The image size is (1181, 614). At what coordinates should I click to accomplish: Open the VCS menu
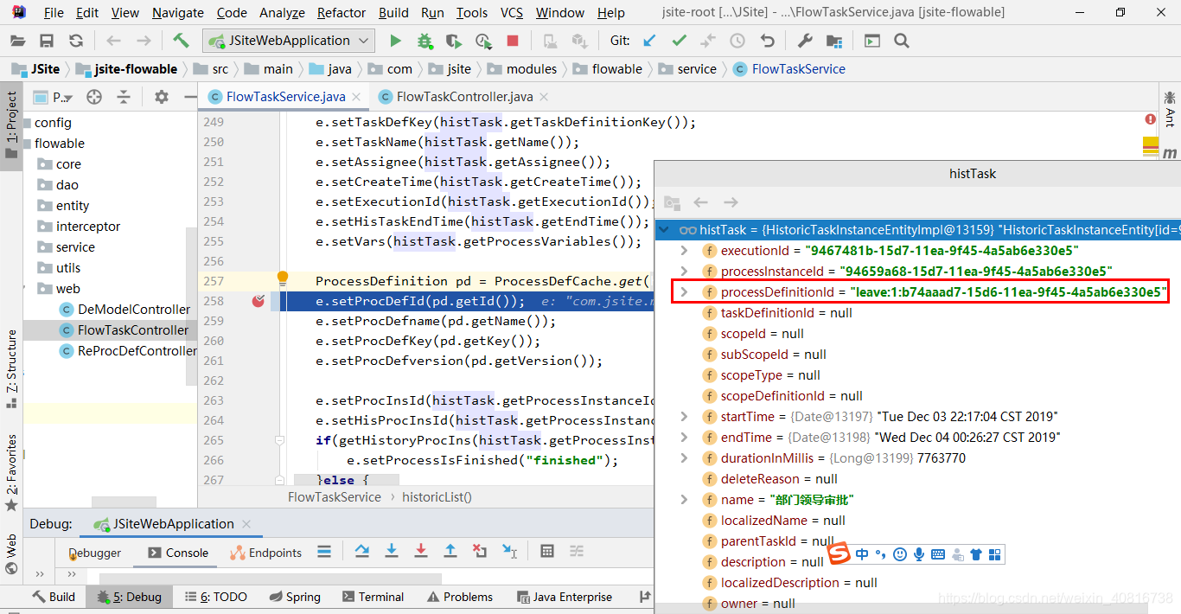point(512,13)
